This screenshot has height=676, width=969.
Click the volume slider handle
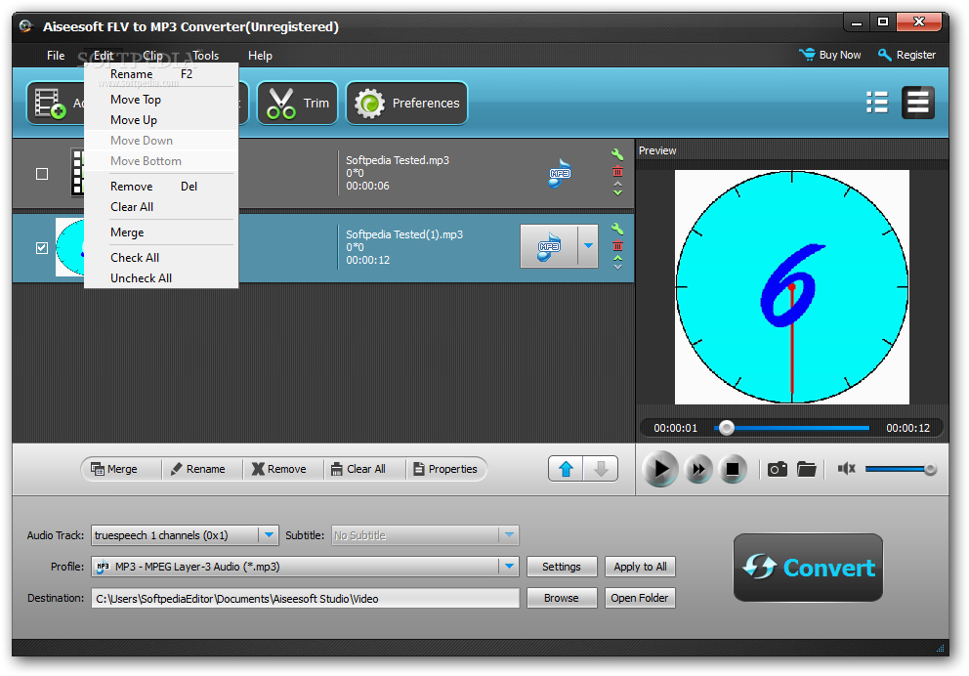point(930,470)
